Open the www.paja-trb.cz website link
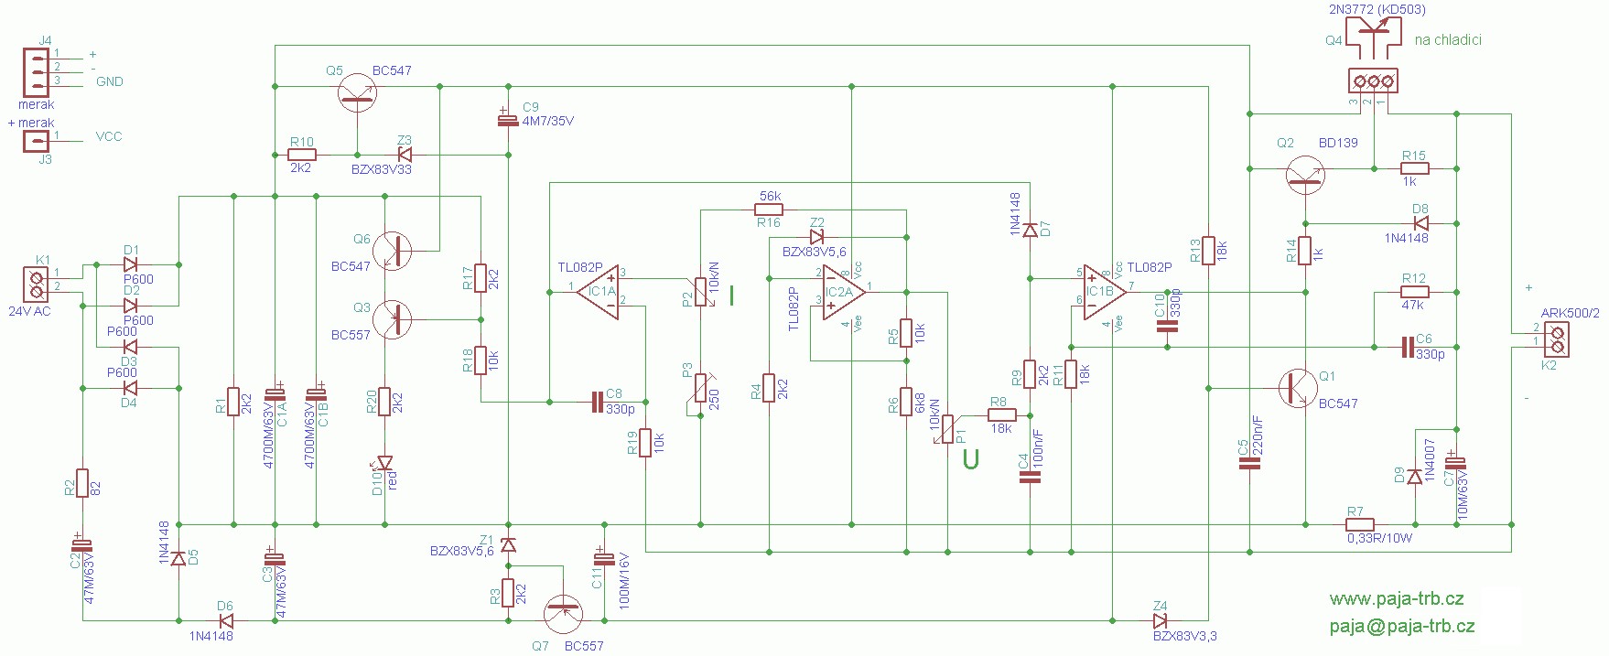The width and height of the screenshot is (1609, 656). coord(1396,599)
